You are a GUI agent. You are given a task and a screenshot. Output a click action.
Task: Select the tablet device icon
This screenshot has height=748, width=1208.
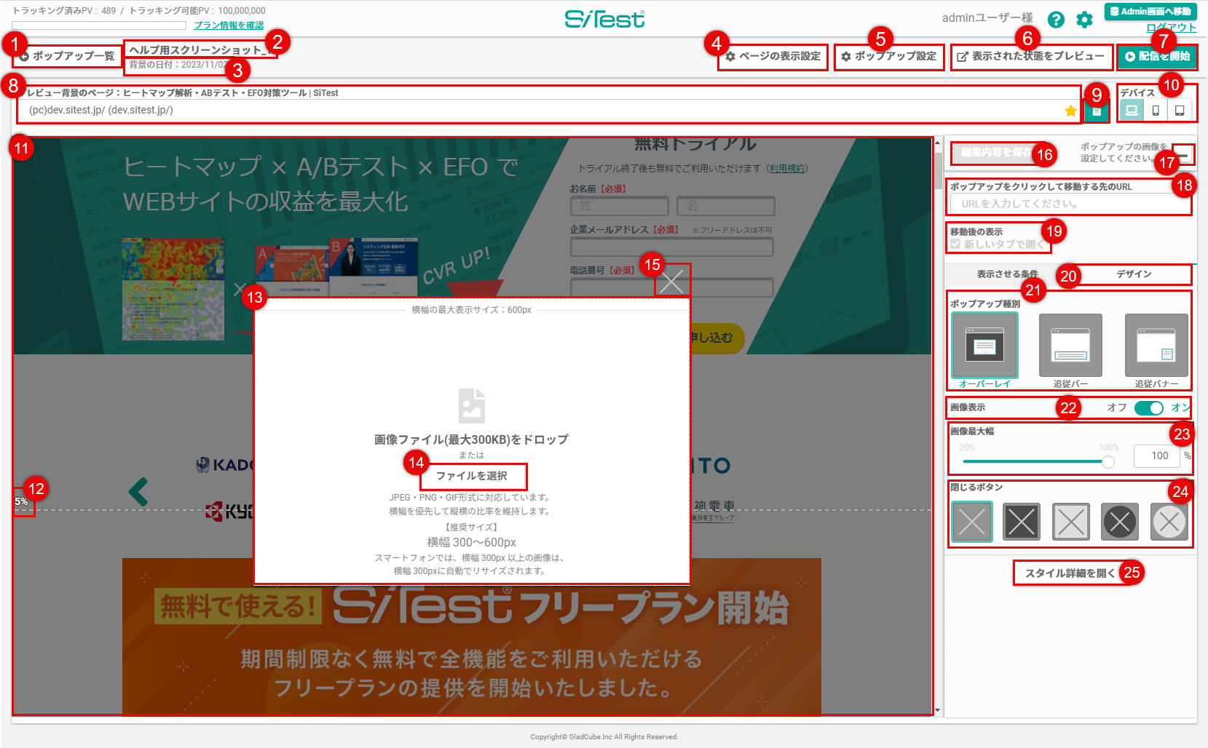pyautogui.click(x=1180, y=111)
